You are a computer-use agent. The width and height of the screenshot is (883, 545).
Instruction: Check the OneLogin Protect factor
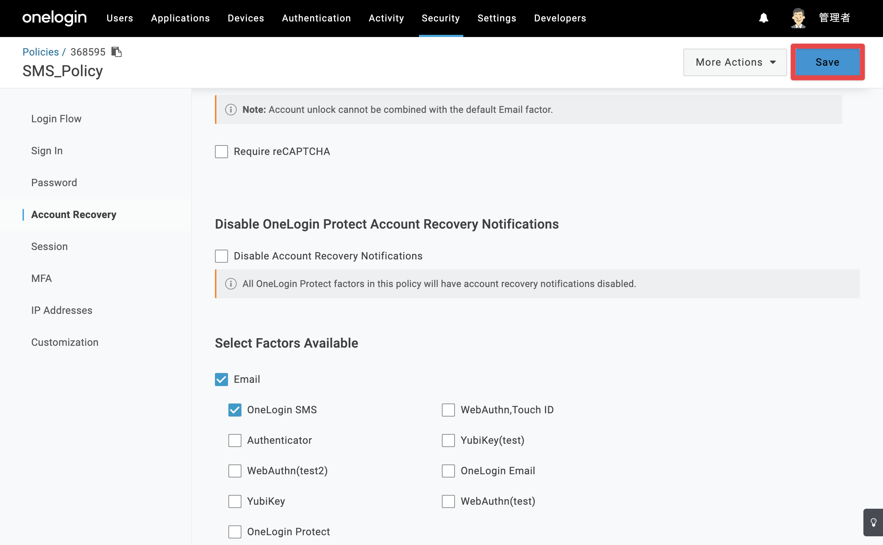coord(235,532)
